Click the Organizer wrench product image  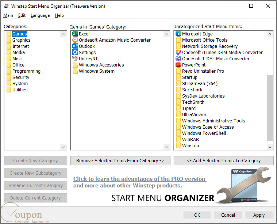(245, 185)
